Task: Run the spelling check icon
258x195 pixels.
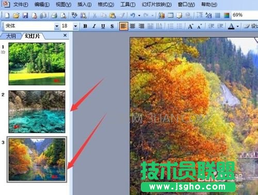Action: tap(74, 15)
